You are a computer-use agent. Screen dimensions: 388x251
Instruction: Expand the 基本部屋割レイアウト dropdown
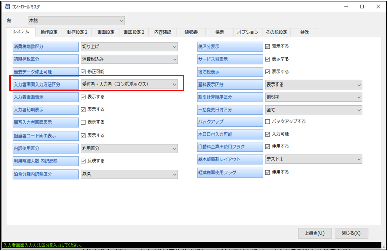[x=313, y=159]
